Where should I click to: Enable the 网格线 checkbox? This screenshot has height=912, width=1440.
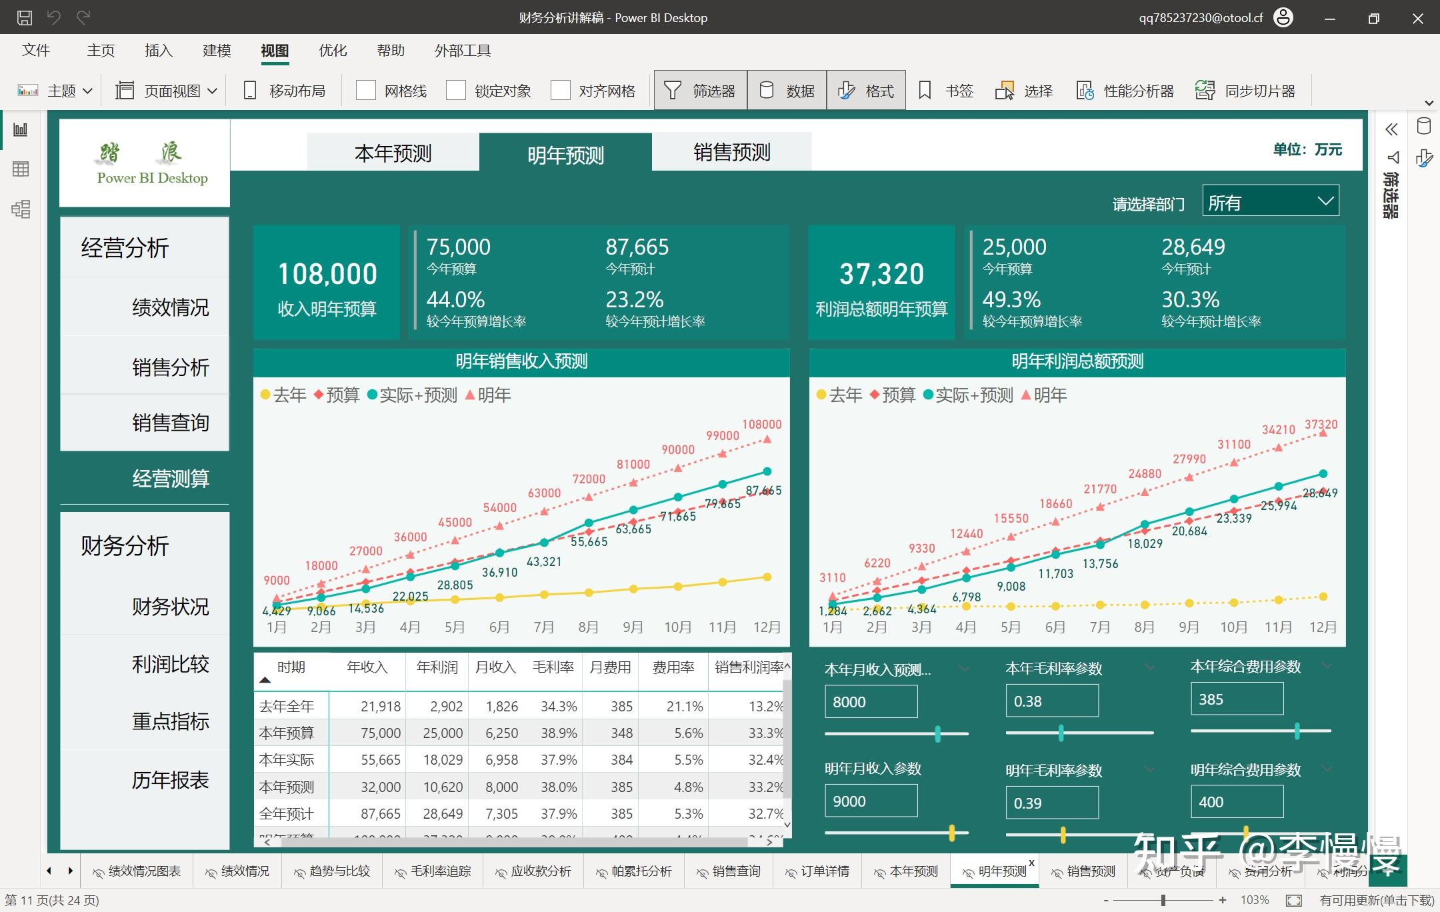coord(366,89)
